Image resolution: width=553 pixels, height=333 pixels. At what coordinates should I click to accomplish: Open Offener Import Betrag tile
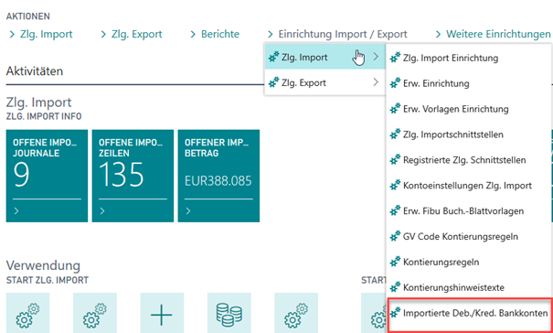point(218,176)
